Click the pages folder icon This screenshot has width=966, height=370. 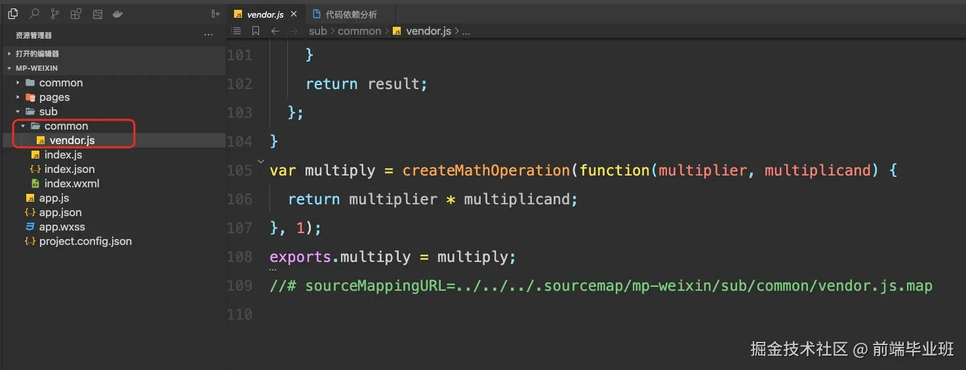point(30,97)
